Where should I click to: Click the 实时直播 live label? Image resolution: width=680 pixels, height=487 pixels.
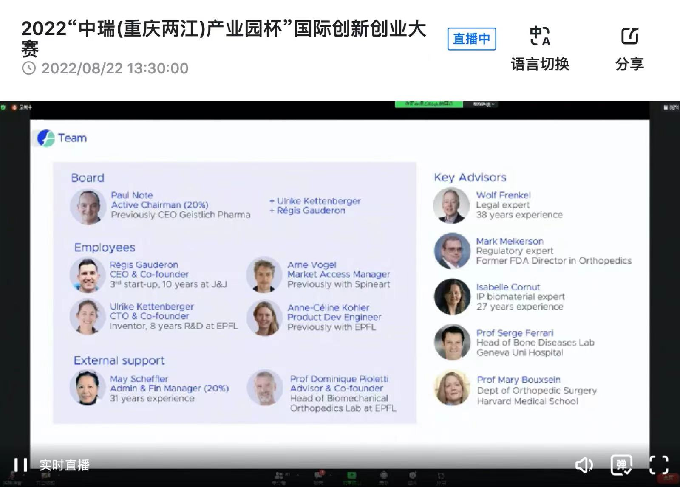point(65,465)
